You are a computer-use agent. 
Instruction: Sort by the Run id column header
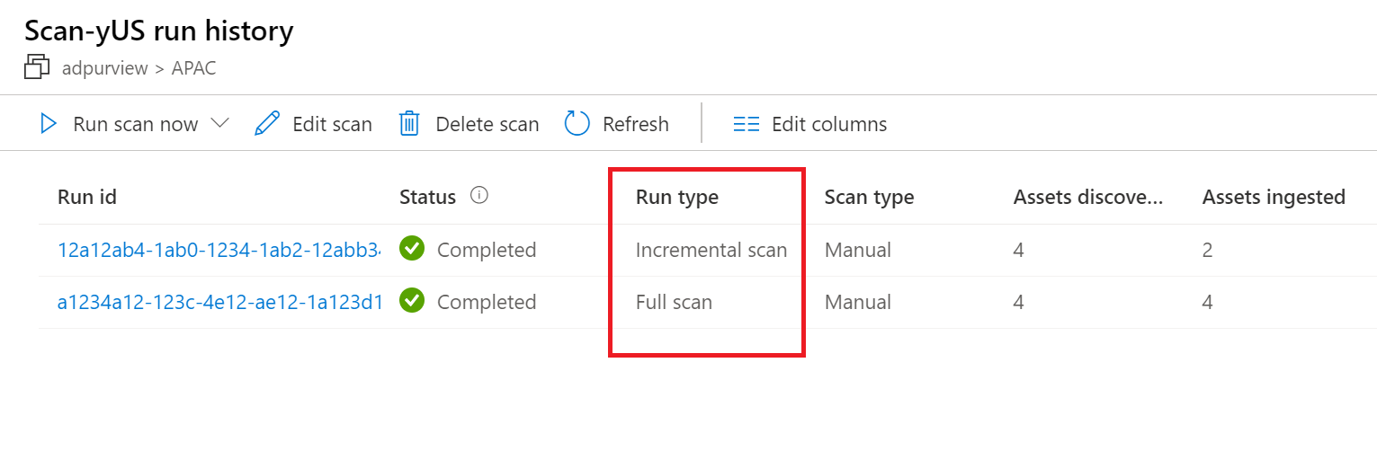click(87, 197)
